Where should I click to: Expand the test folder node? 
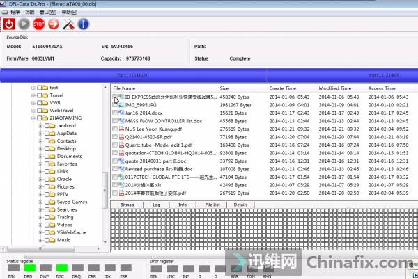click(33, 88)
